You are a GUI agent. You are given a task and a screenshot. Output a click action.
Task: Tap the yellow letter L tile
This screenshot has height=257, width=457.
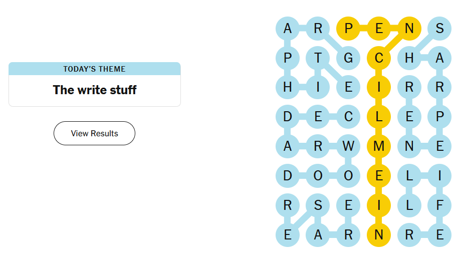point(379,117)
